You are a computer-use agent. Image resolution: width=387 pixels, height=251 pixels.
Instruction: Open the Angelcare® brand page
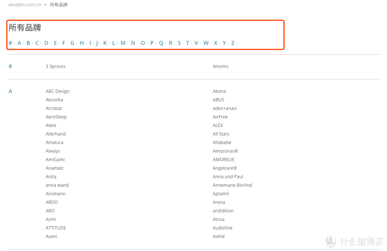click(x=225, y=168)
